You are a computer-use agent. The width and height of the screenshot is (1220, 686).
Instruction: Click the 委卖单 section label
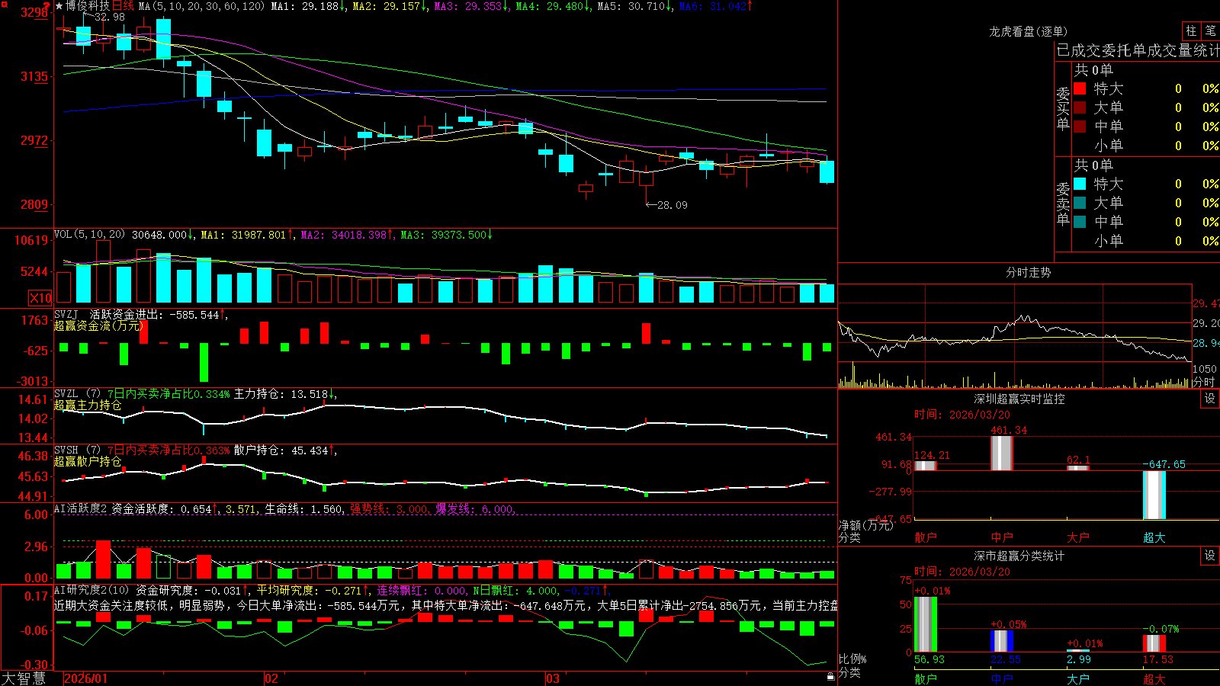click(1063, 204)
